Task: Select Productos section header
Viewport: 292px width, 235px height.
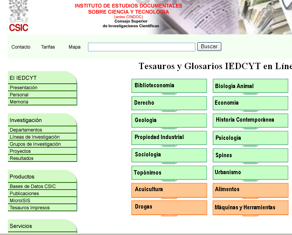Action: (x=42, y=176)
